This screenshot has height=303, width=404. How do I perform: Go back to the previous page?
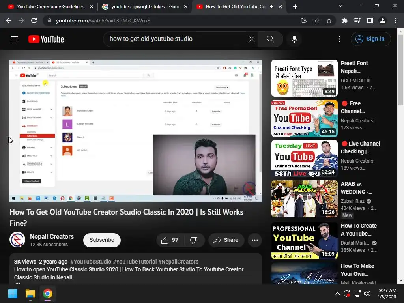click(x=9, y=21)
